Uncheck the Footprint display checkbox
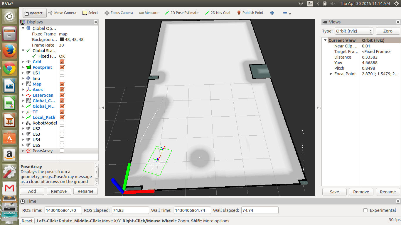Viewport: 401px width, 225px height. 62,67
